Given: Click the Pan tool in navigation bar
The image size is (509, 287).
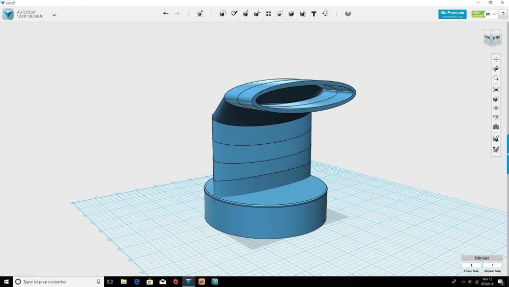Looking at the screenshot, I should [x=496, y=59].
